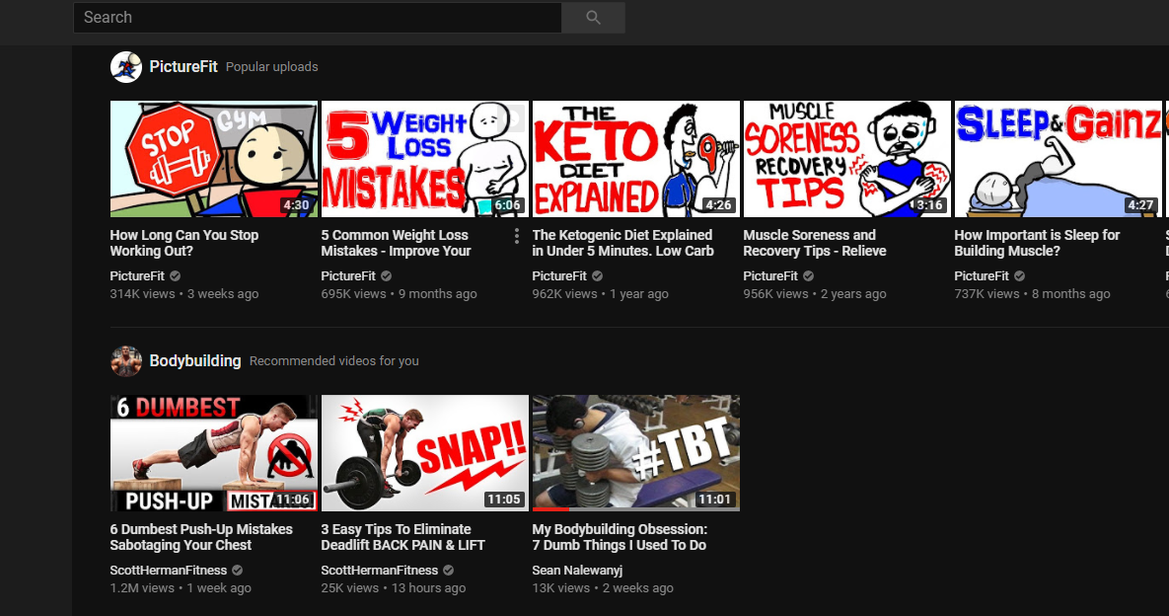Click the "Recommended videos for you" label
Viewport: 1169px width, 616px height.
coord(334,361)
